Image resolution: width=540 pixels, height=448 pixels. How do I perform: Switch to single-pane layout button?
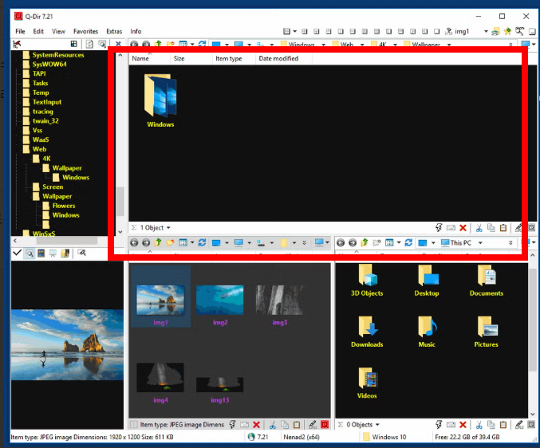(436, 31)
